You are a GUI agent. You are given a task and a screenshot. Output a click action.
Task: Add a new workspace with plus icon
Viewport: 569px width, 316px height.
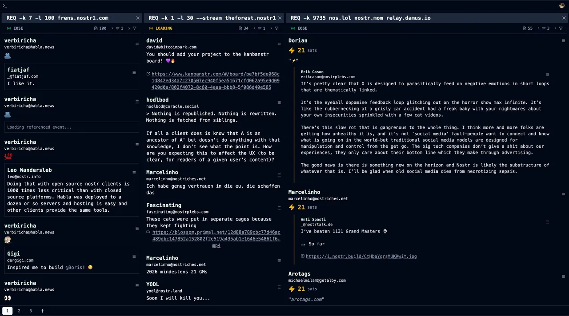(x=42, y=311)
